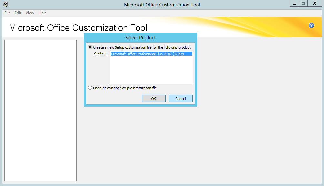Minimize the Office Customization Tool window
The height and width of the screenshot is (186, 324).
[x=294, y=4]
